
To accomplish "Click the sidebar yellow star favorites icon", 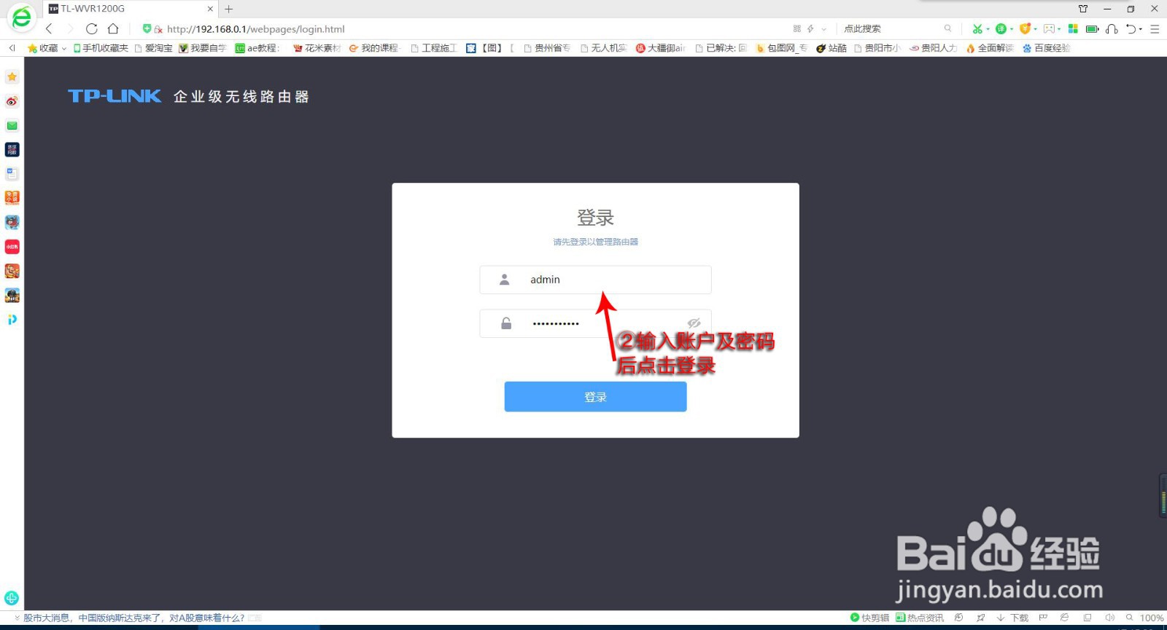I will tap(12, 76).
